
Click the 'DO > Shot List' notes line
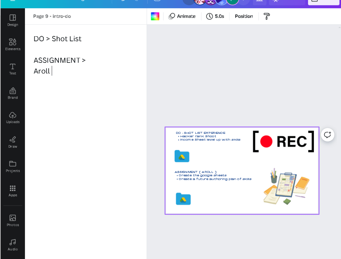coord(57,39)
